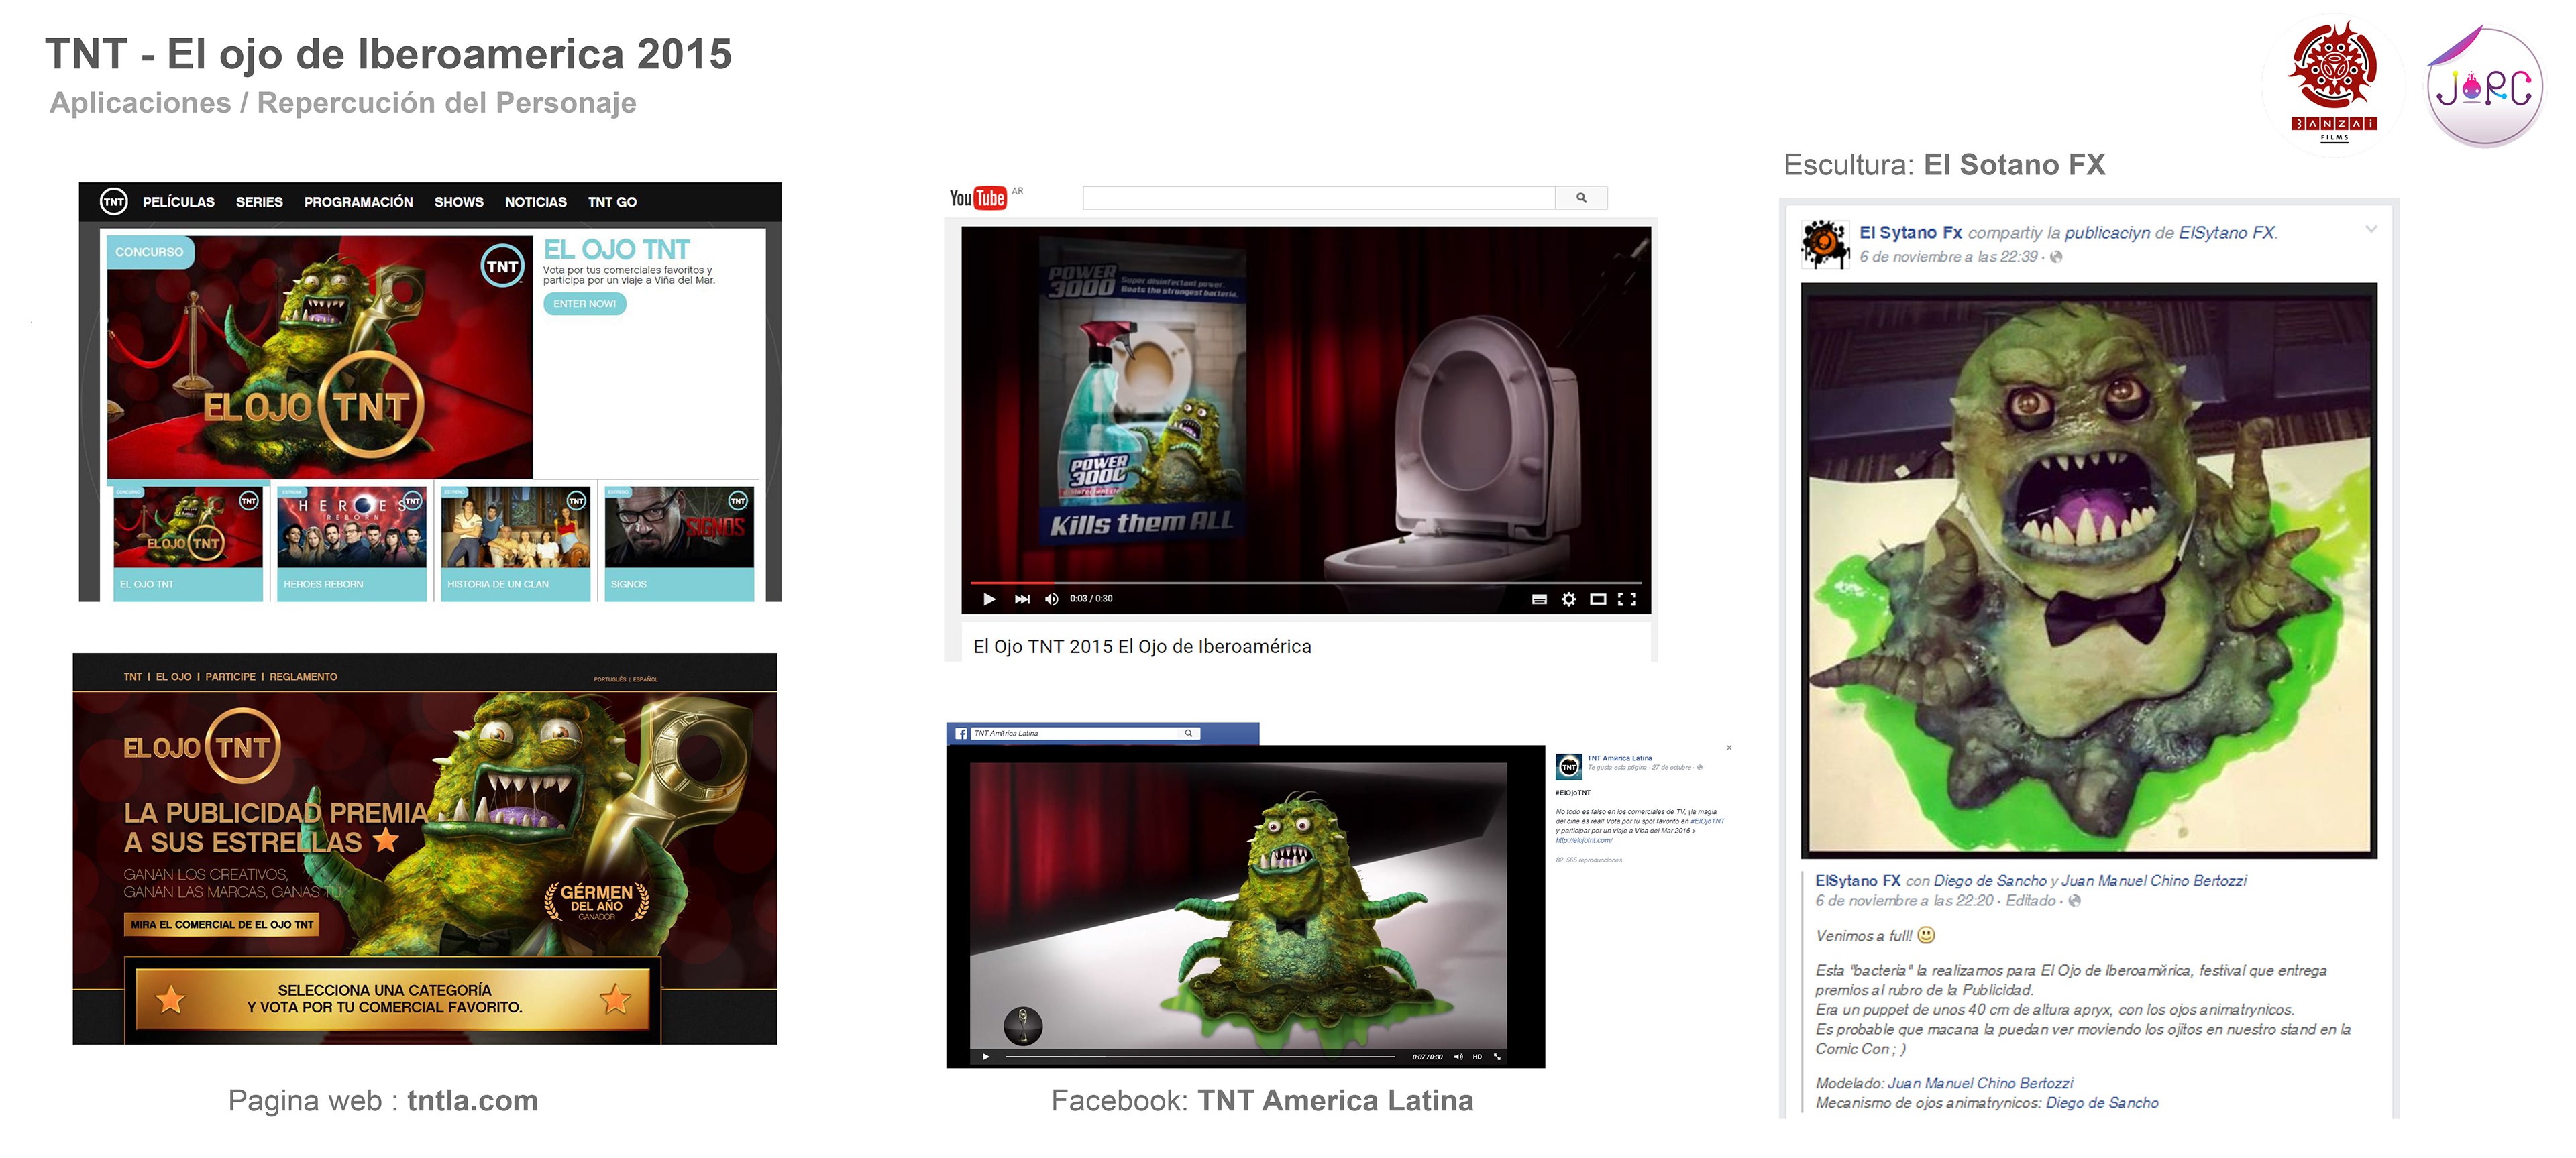Click the ENTER NOW! button
The height and width of the screenshot is (1158, 2576).
(x=584, y=304)
